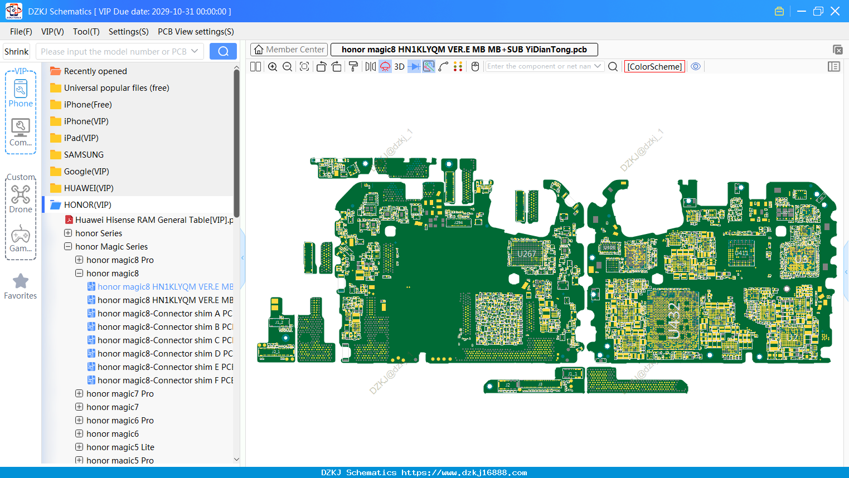The image size is (849, 478).
Task: Open the Member Center
Action: [289, 50]
